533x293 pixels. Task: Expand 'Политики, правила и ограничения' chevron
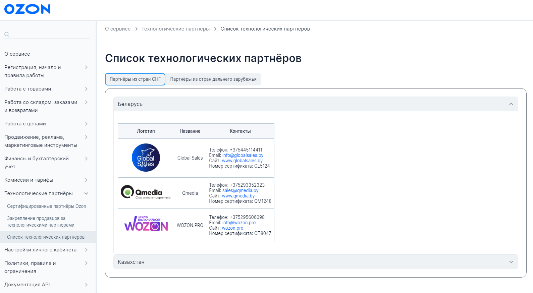pos(86,263)
